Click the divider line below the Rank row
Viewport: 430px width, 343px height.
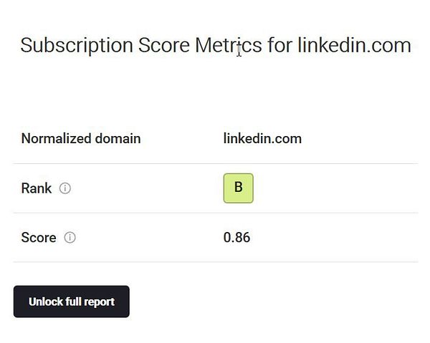point(215,213)
